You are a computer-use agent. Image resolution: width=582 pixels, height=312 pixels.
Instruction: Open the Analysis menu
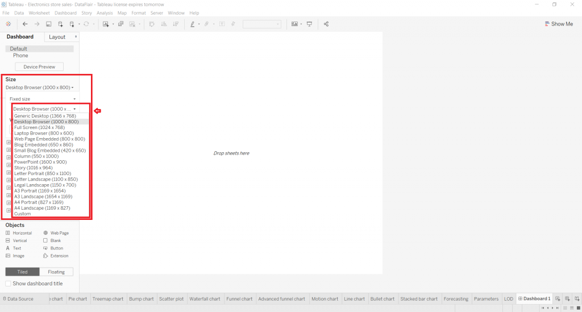(105, 13)
